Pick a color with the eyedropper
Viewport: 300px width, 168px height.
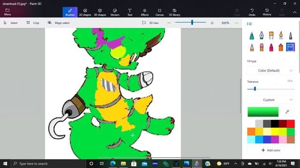[287, 112]
